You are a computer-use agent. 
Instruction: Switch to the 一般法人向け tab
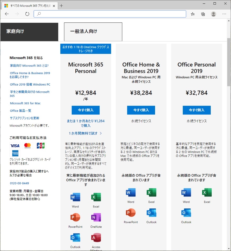(x=93, y=31)
